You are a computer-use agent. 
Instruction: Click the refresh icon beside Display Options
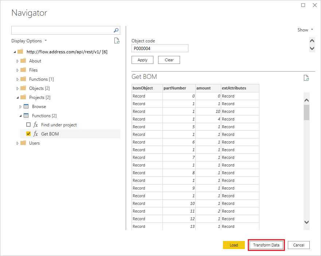[117, 41]
